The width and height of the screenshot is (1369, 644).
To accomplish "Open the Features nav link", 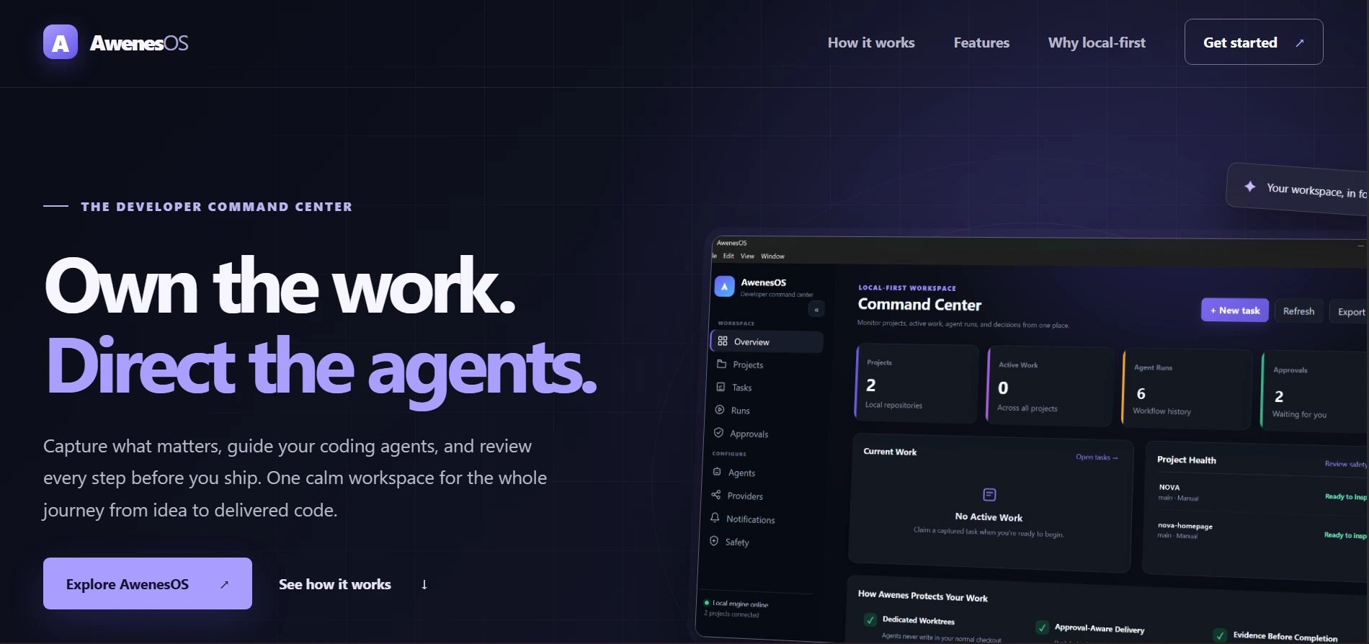I will 981,43.
